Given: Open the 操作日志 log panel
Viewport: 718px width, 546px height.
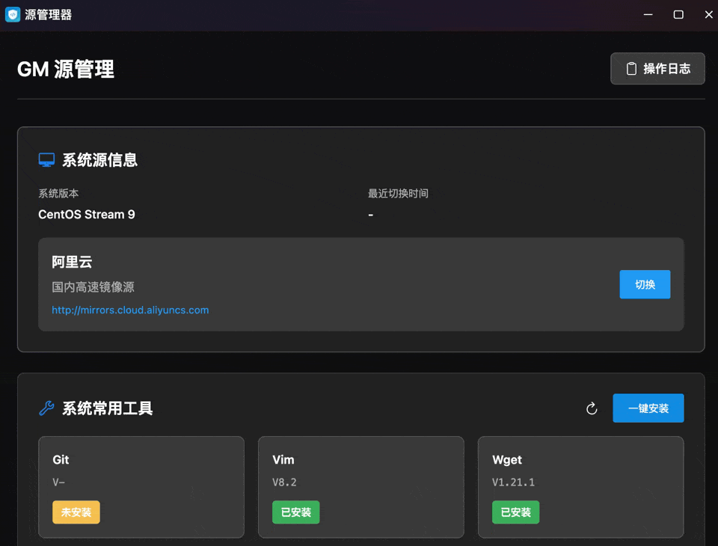Looking at the screenshot, I should click(657, 69).
